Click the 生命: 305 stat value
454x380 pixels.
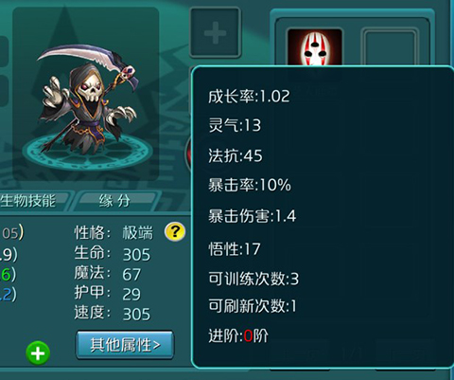(113, 254)
